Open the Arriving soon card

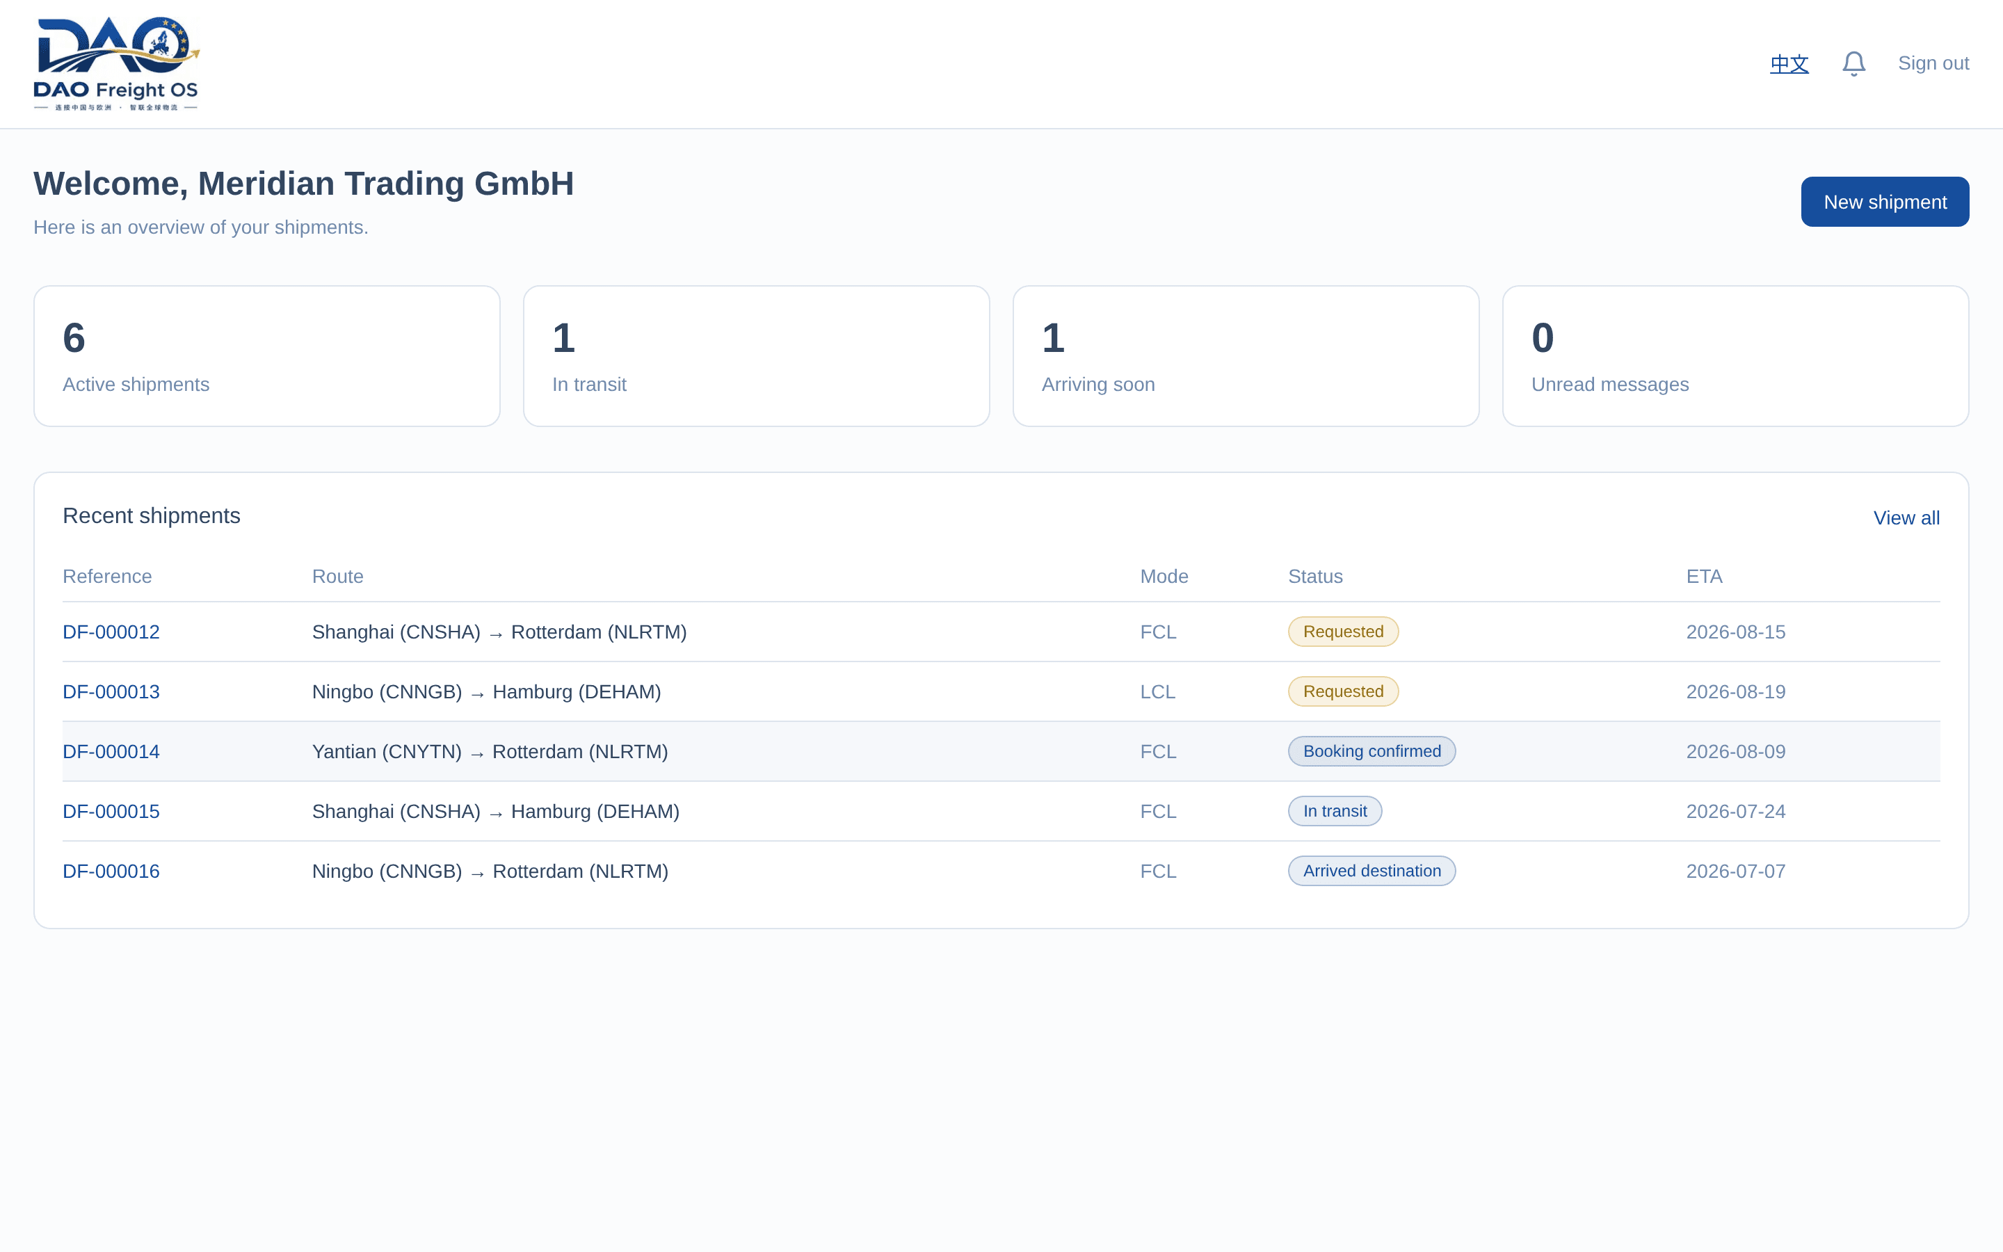coord(1246,356)
